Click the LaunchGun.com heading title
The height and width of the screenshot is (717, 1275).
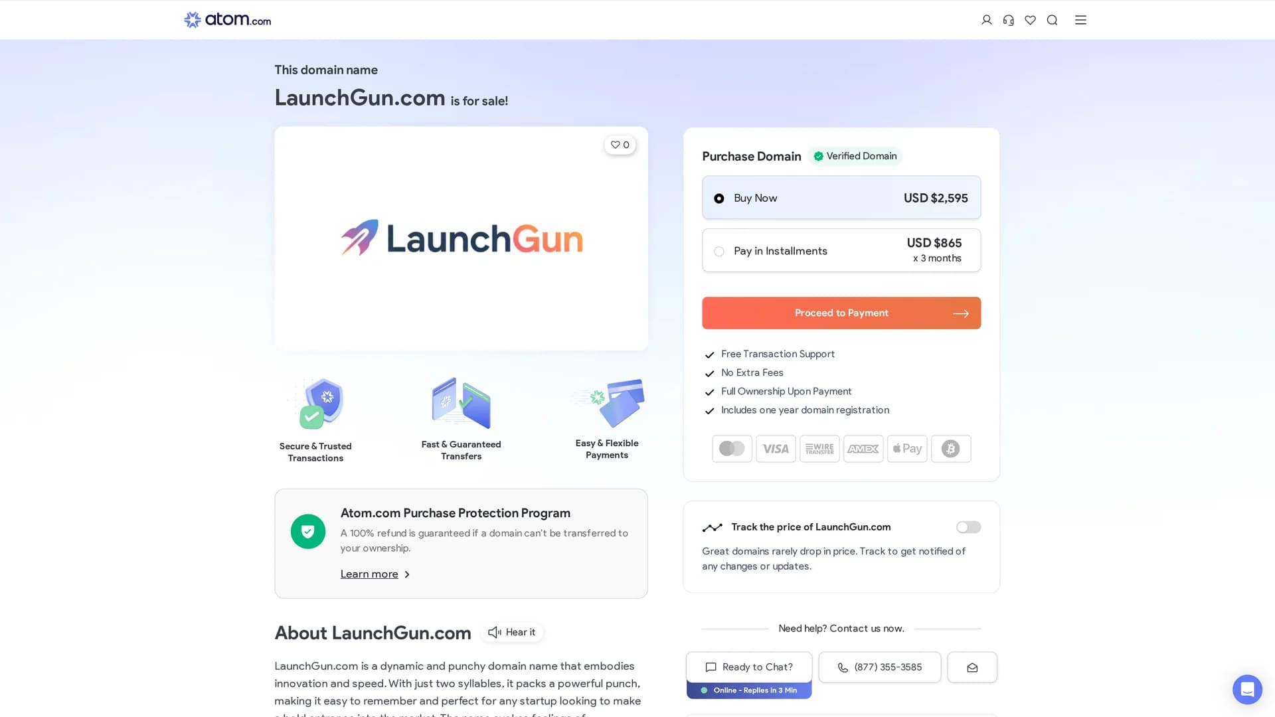[x=360, y=98]
